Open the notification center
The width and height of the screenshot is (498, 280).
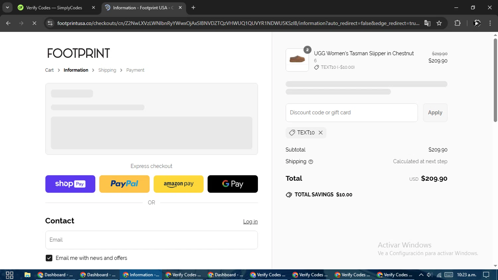click(x=486, y=275)
